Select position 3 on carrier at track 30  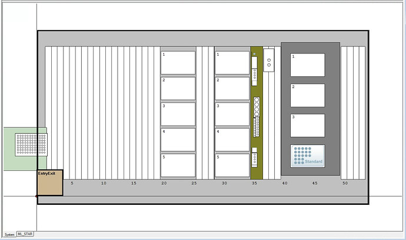232,114
